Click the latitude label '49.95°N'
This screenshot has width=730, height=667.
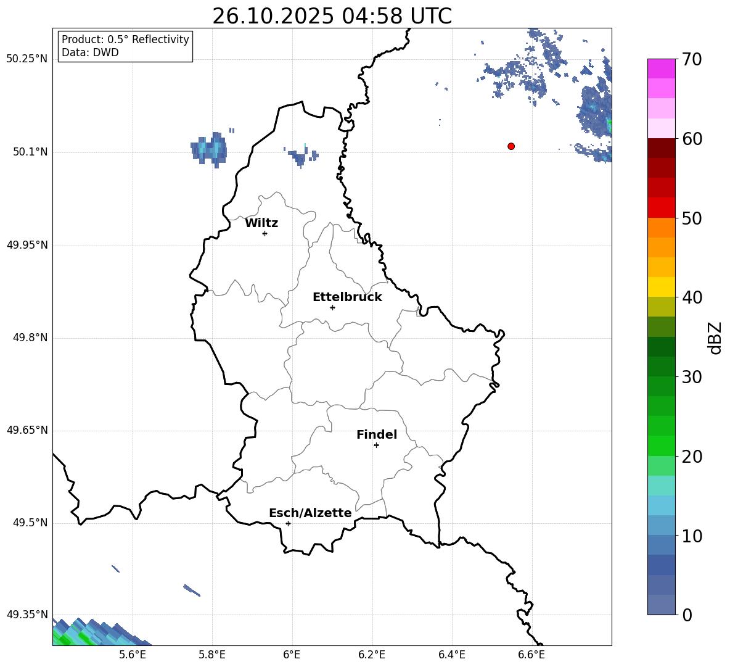click(27, 245)
